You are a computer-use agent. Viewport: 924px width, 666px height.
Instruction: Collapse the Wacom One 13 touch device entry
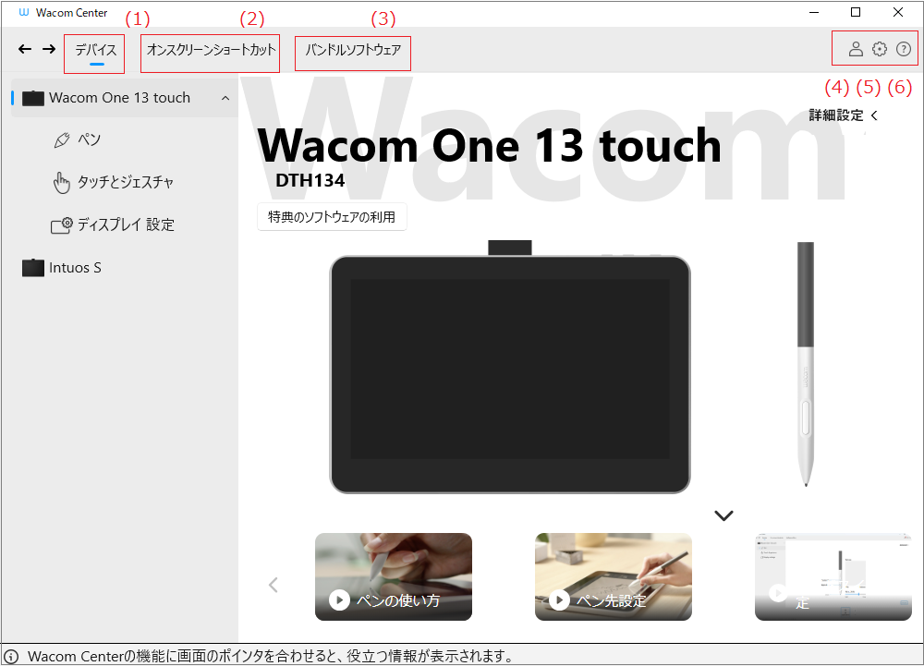(x=224, y=97)
